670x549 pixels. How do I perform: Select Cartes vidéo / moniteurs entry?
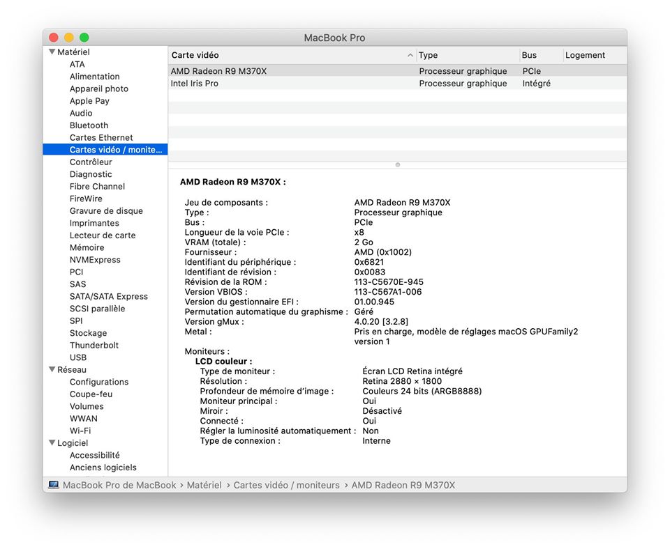pos(105,150)
